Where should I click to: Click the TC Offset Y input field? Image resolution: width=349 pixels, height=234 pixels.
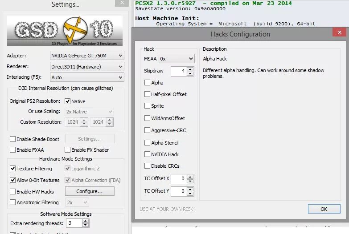(x=179, y=191)
